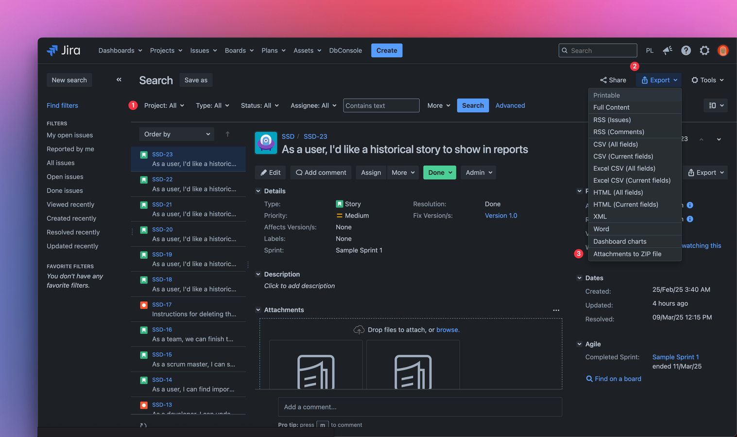This screenshot has height=437, width=737.
Task: Click the second attachment file thumbnail
Action: [x=413, y=365]
